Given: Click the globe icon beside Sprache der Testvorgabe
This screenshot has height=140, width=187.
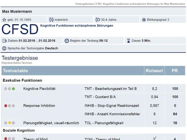Looking at the screenshot, I should click(x=4, y=48).
